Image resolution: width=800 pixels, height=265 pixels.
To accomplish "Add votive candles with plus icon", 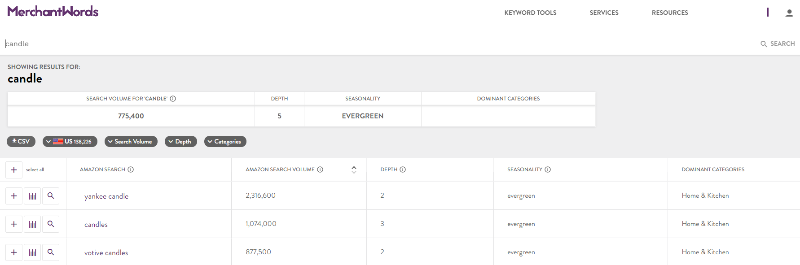I will [x=14, y=252].
